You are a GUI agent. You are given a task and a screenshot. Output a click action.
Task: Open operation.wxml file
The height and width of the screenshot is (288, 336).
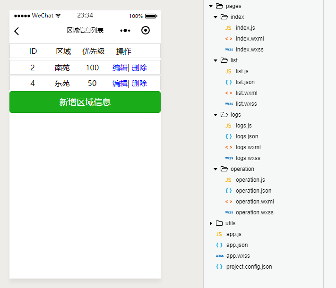[x=255, y=202]
